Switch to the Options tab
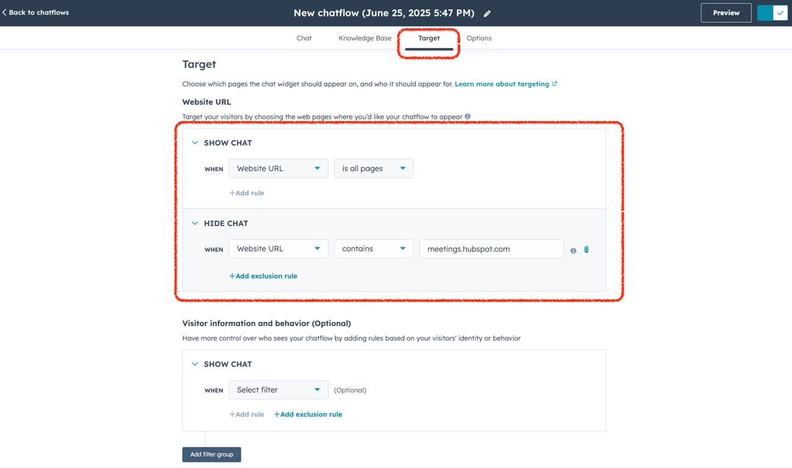 (x=479, y=38)
